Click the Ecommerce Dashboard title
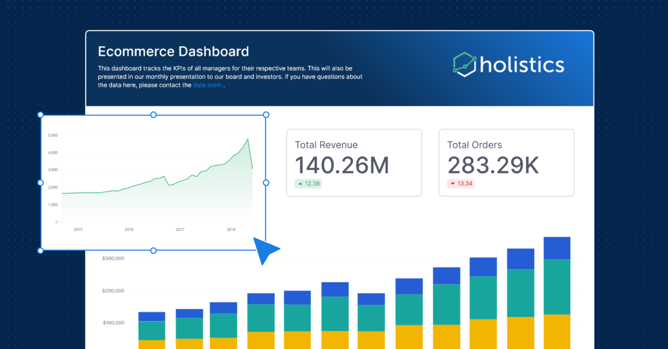Screen dimensions: 668x349 coord(173,51)
